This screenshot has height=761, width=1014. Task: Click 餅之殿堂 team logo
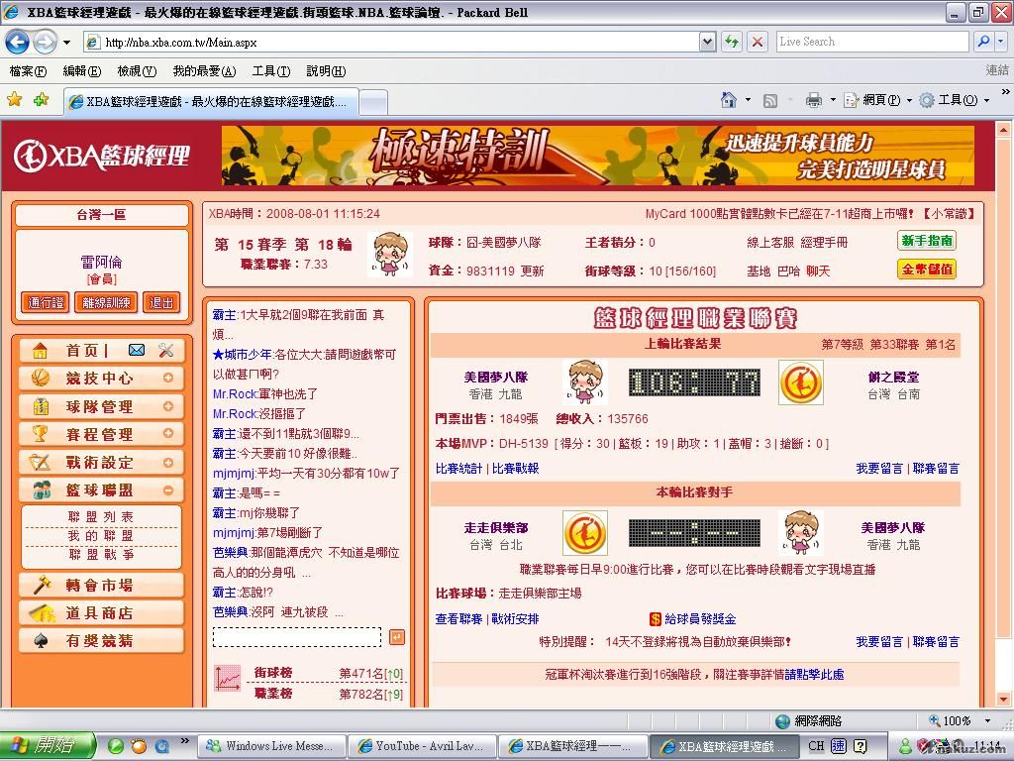(800, 382)
